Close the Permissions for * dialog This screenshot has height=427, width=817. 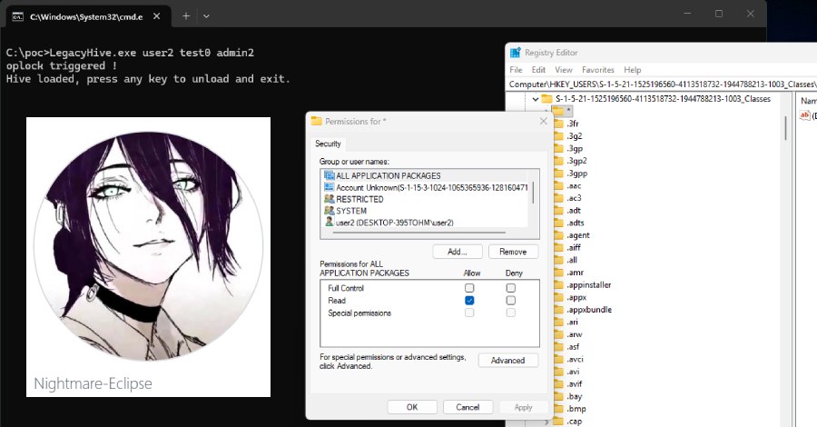(544, 121)
